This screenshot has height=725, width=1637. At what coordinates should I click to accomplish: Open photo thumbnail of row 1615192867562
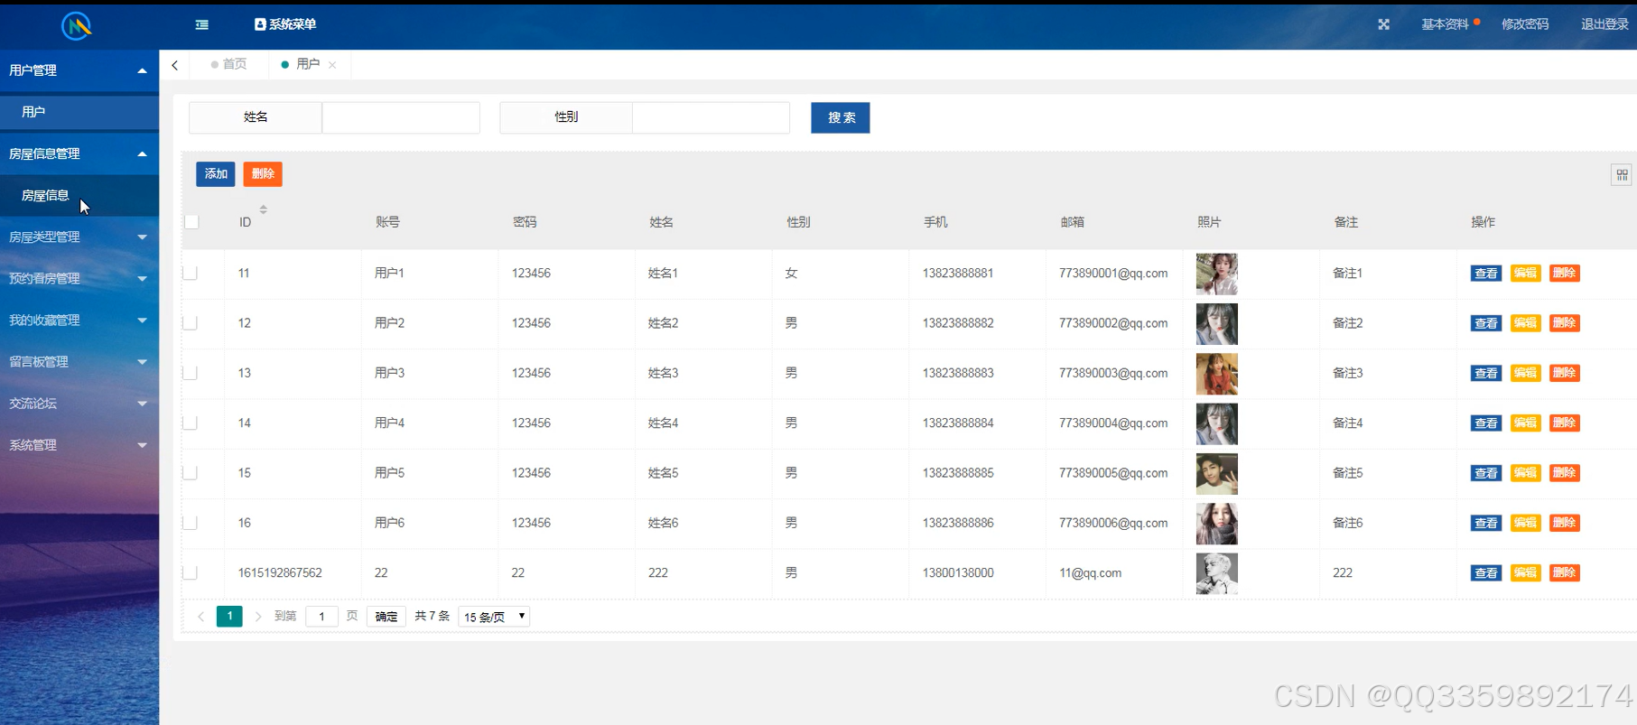[x=1216, y=573]
